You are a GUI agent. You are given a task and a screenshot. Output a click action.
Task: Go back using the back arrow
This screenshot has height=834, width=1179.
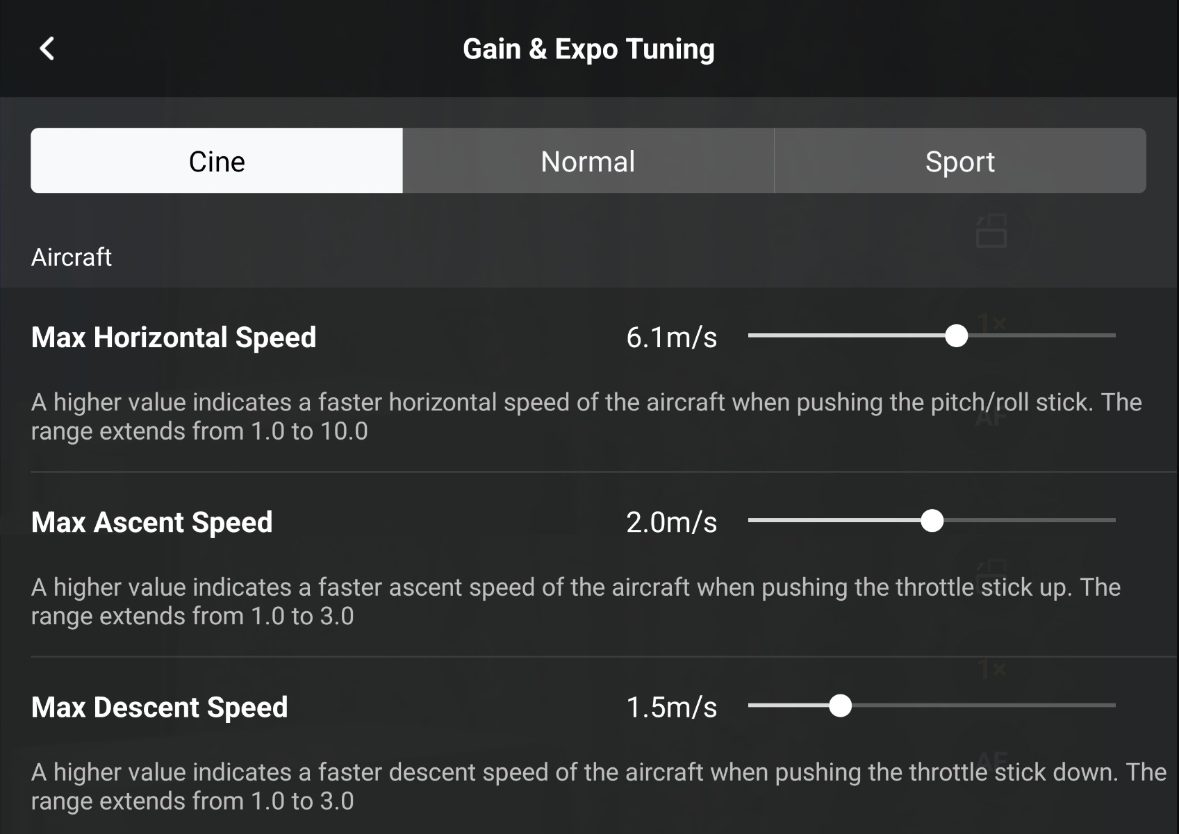click(x=47, y=49)
